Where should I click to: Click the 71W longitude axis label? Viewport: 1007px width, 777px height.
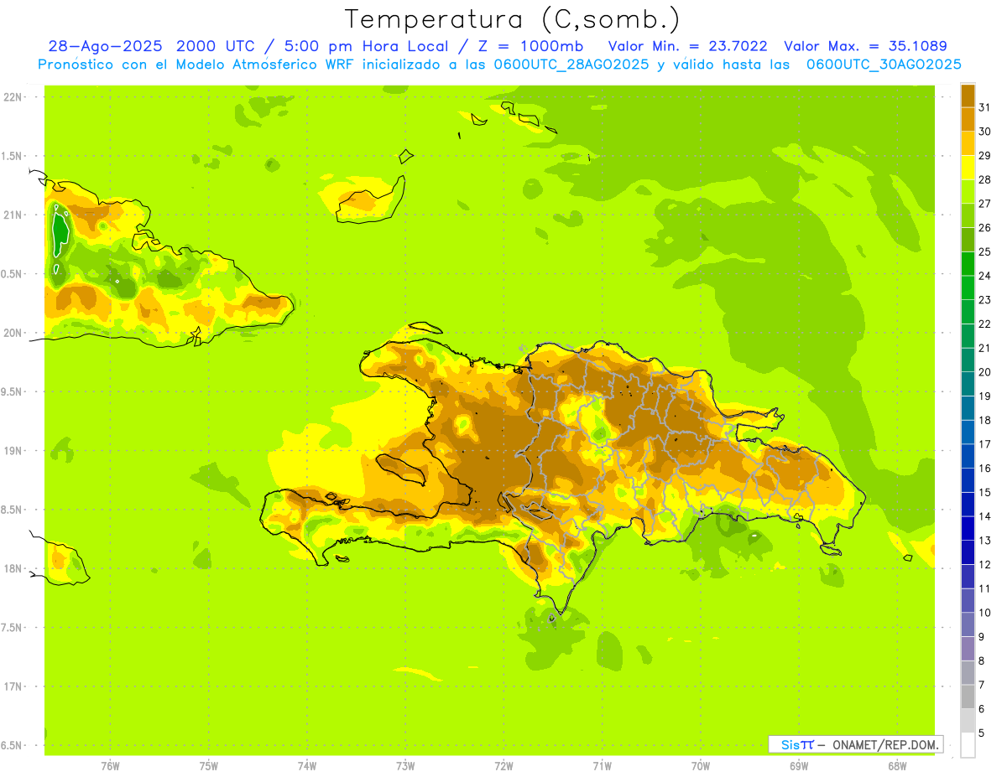click(602, 766)
